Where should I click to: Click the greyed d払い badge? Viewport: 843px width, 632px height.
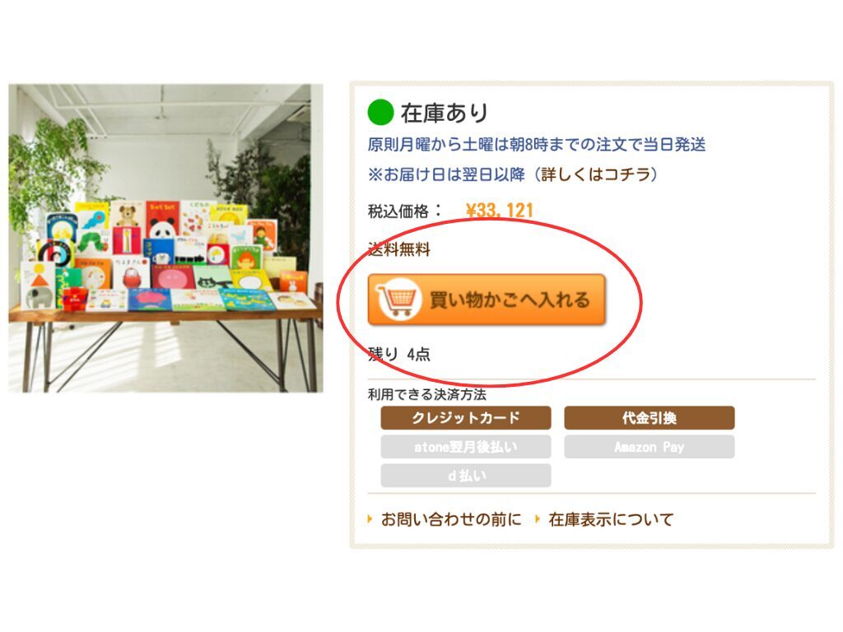click(466, 476)
